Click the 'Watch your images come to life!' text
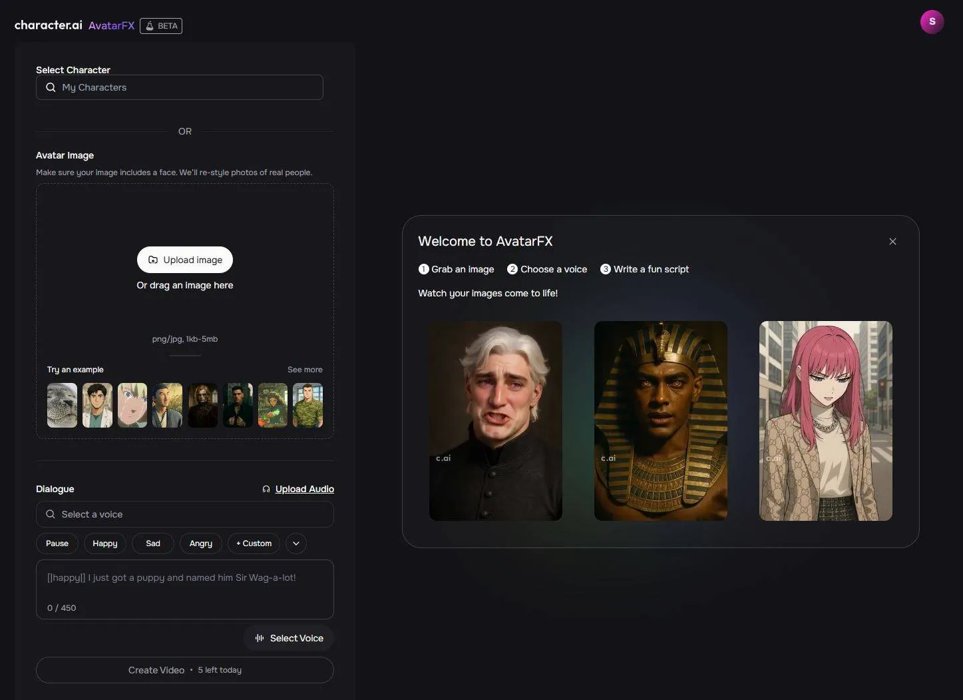The width and height of the screenshot is (963, 700). pos(488,293)
